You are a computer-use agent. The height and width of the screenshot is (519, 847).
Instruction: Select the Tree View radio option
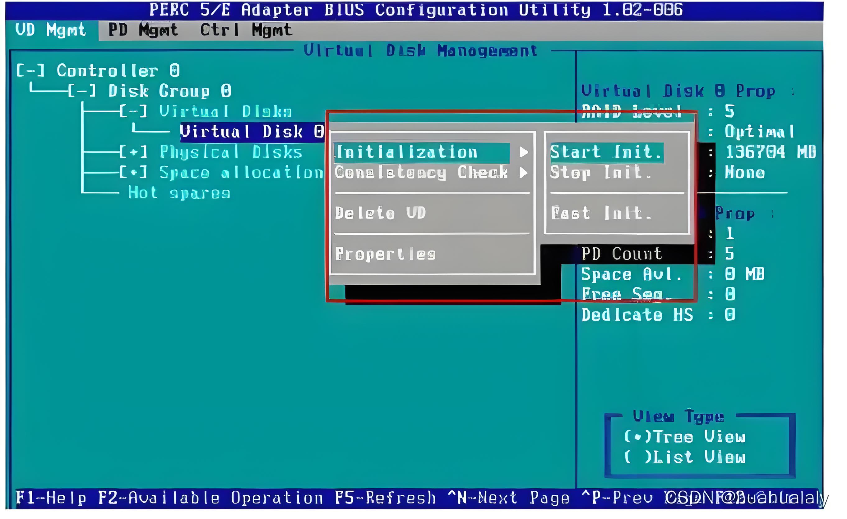pos(638,437)
